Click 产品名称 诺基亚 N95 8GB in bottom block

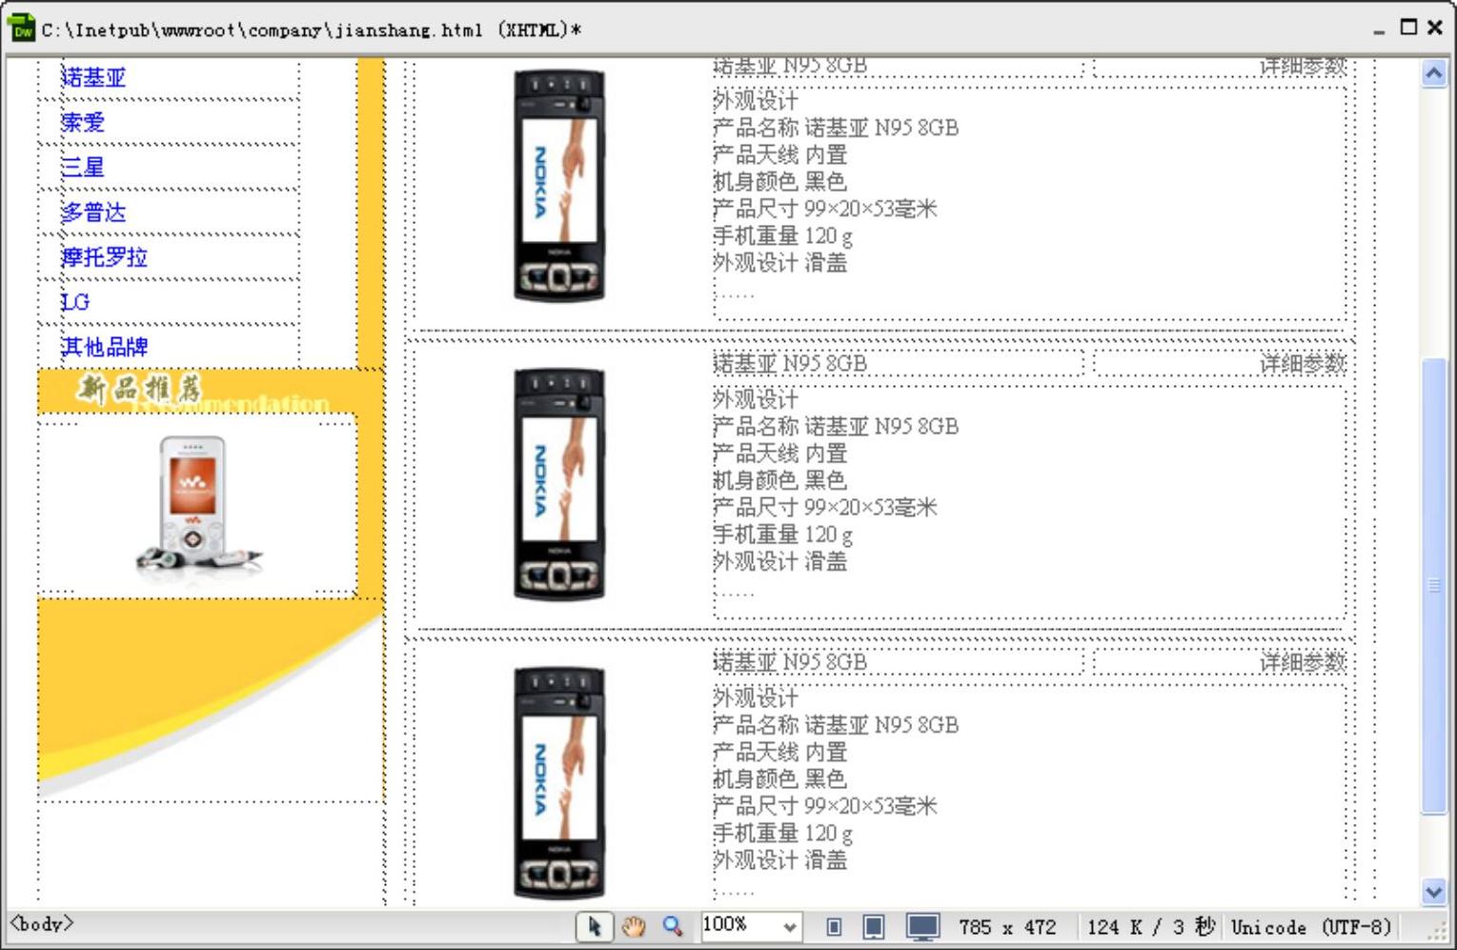click(x=836, y=725)
